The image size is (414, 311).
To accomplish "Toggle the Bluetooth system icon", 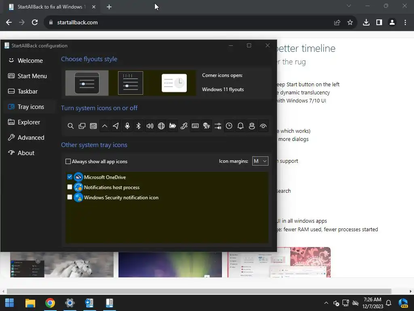I will (139, 126).
